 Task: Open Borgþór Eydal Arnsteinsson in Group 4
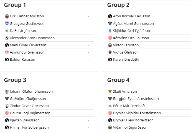tap(136, 99)
